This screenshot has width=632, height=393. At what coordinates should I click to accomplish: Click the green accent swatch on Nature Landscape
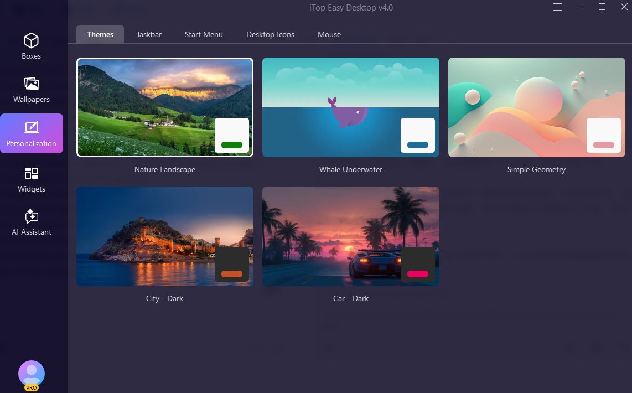(x=232, y=145)
